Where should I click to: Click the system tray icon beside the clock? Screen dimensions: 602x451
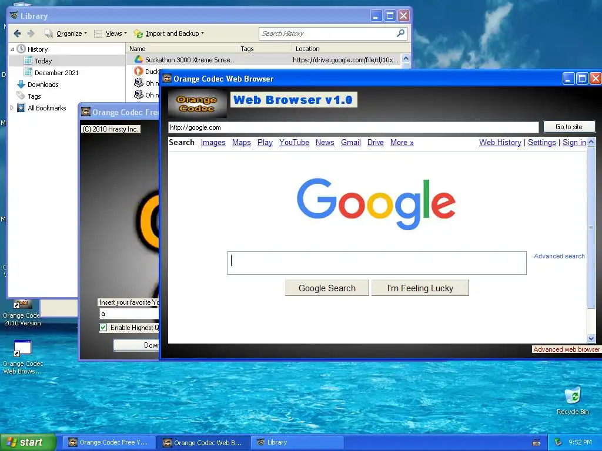(558, 443)
